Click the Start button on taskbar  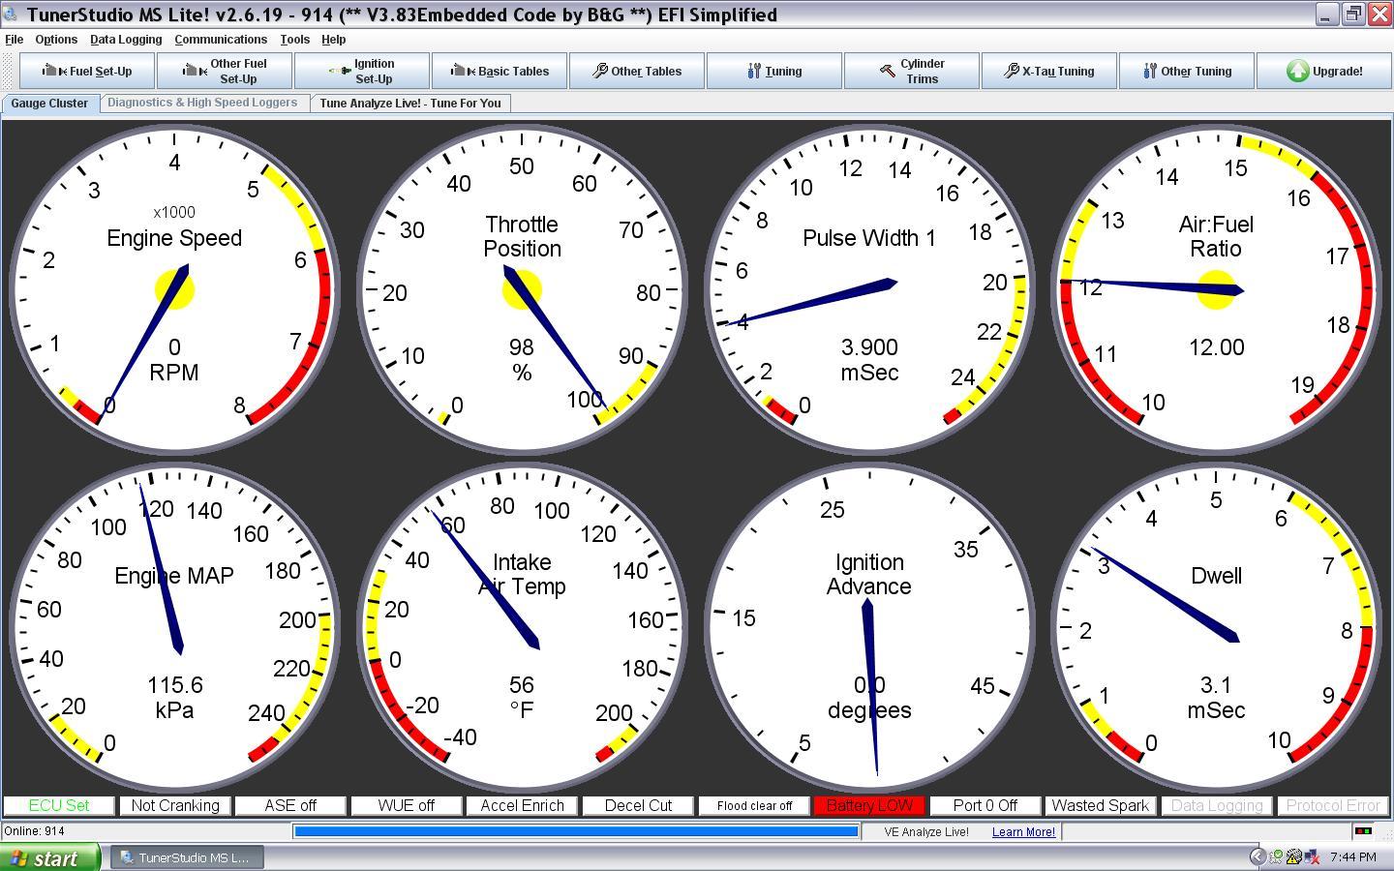(x=48, y=857)
